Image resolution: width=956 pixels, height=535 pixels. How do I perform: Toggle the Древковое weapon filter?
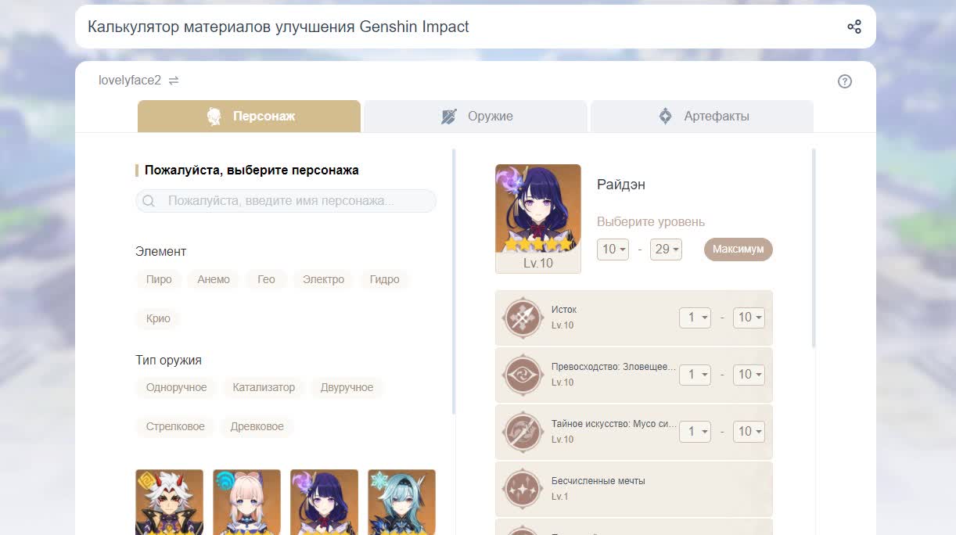point(257,426)
